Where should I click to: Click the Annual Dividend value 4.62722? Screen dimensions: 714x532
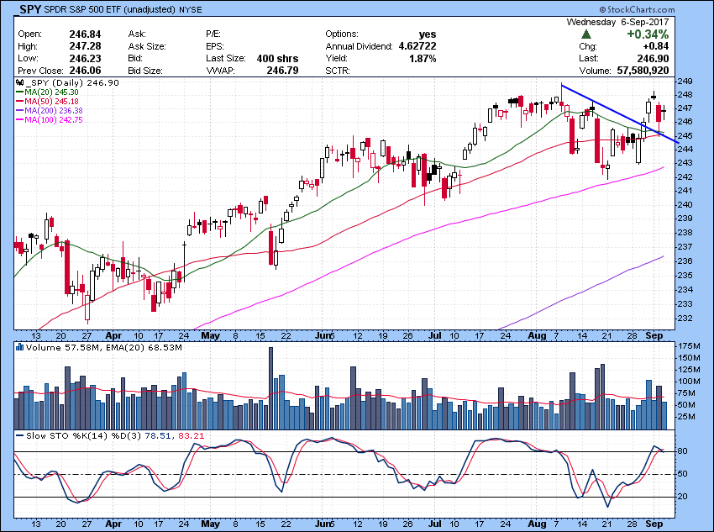[x=417, y=46]
